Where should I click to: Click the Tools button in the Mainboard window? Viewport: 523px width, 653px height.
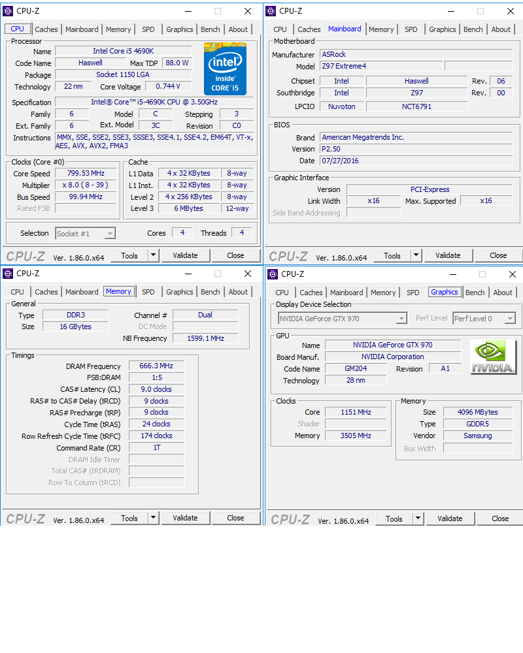pyautogui.click(x=392, y=256)
